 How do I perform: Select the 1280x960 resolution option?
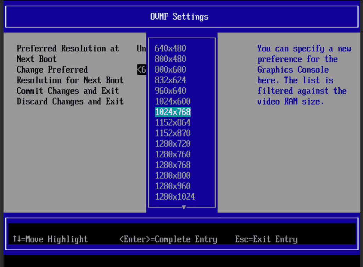(x=173, y=186)
